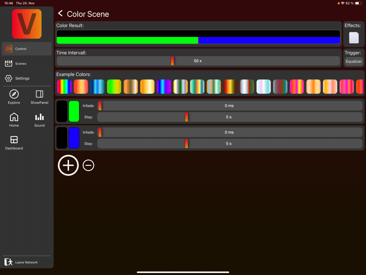The width and height of the screenshot is (366, 275).
Task: Open the Dashboard icon
Action: tap(14, 140)
